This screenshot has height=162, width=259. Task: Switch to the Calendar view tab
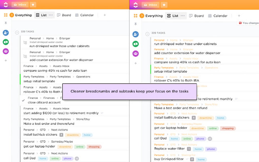click(x=84, y=15)
